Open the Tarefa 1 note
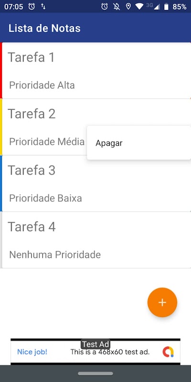191x382 pixels. tap(95, 70)
